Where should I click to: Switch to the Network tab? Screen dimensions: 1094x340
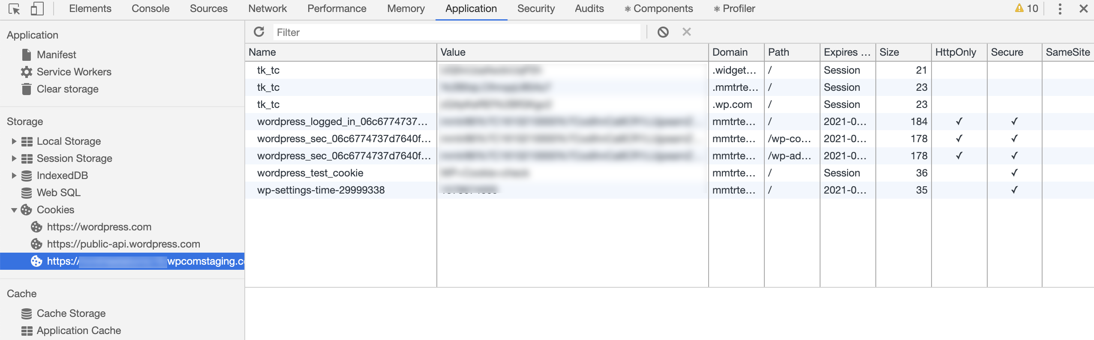267,9
